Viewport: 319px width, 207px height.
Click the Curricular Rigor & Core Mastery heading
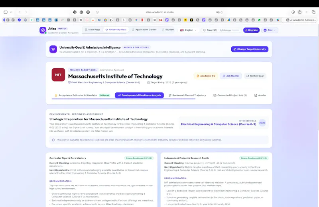[x=67, y=158]
